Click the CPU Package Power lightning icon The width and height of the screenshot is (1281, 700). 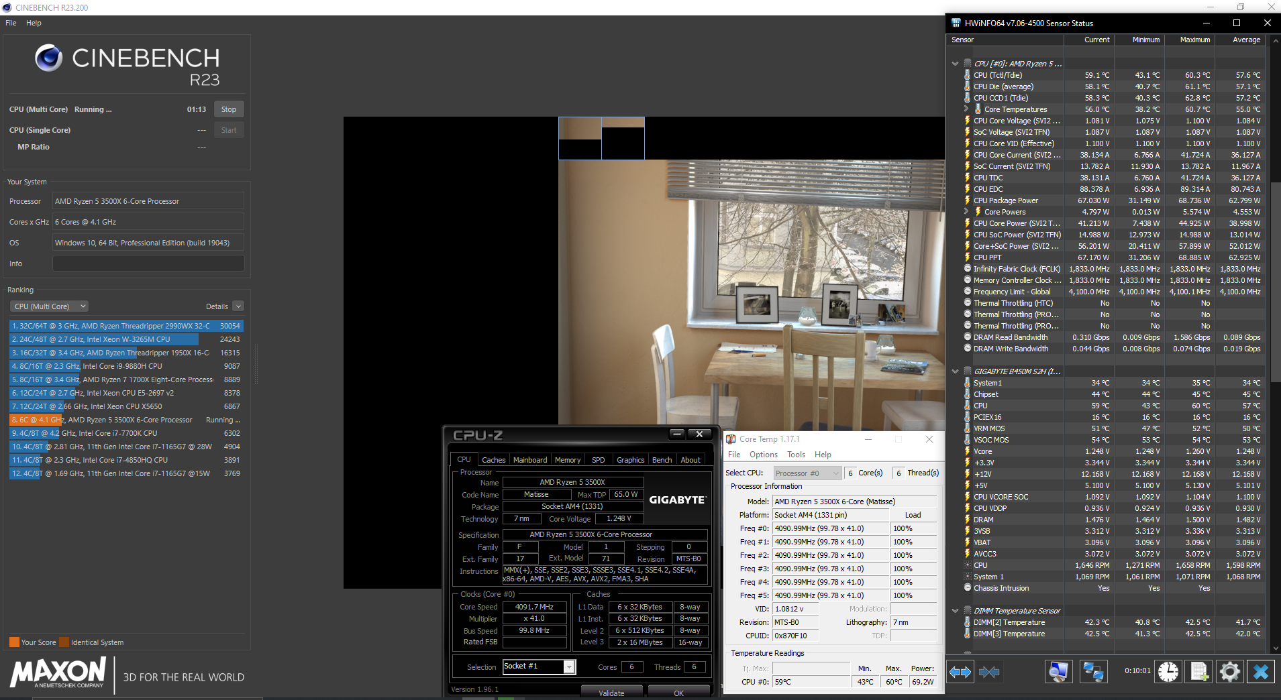(x=968, y=200)
